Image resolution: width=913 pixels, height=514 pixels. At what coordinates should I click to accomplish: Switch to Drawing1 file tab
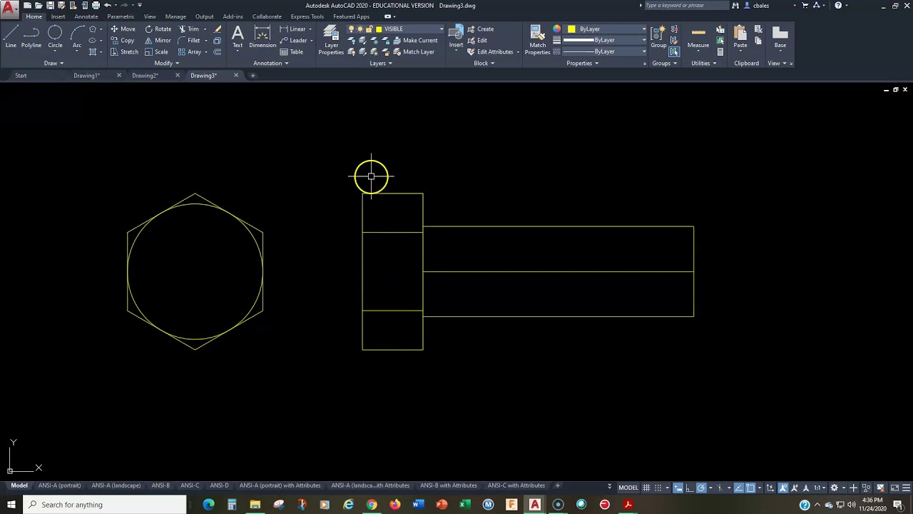tap(86, 76)
